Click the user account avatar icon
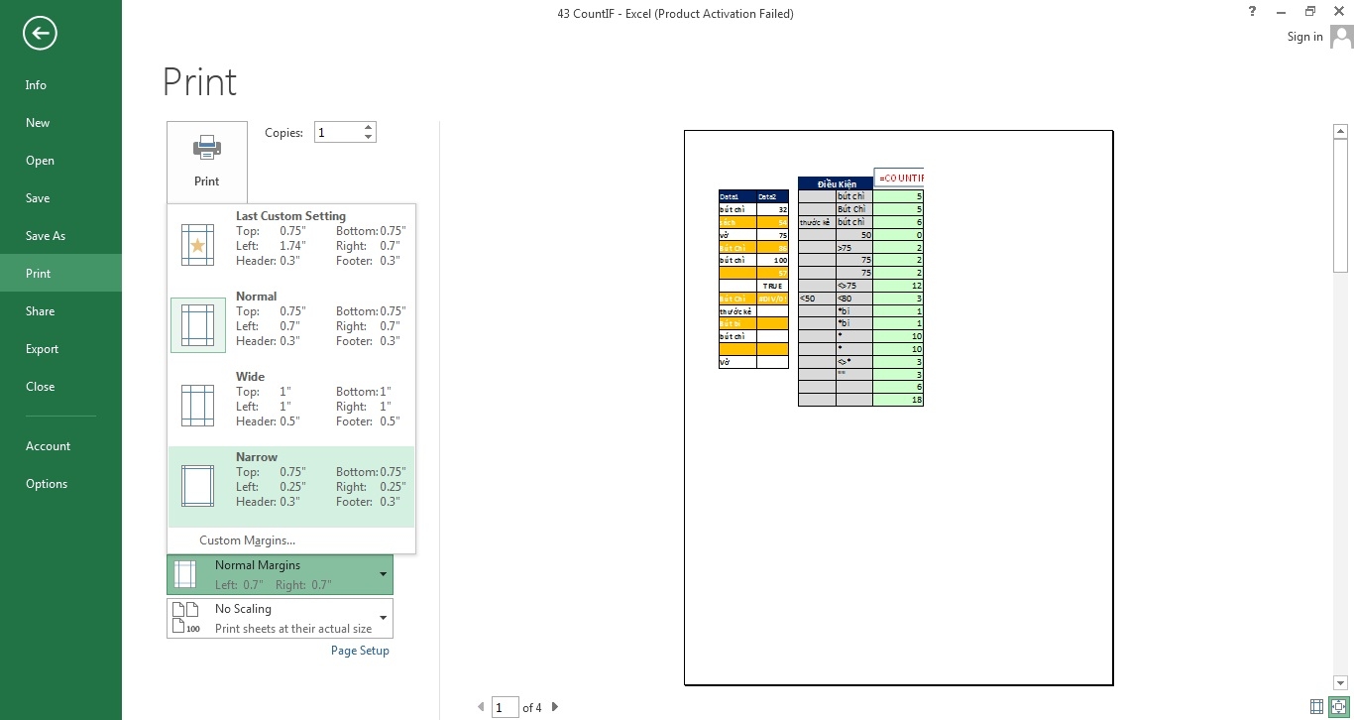Viewport: 1354px width, 720px height. [1341, 37]
